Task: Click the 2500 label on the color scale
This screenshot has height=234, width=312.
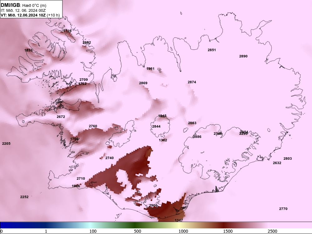Action: coord(272,231)
